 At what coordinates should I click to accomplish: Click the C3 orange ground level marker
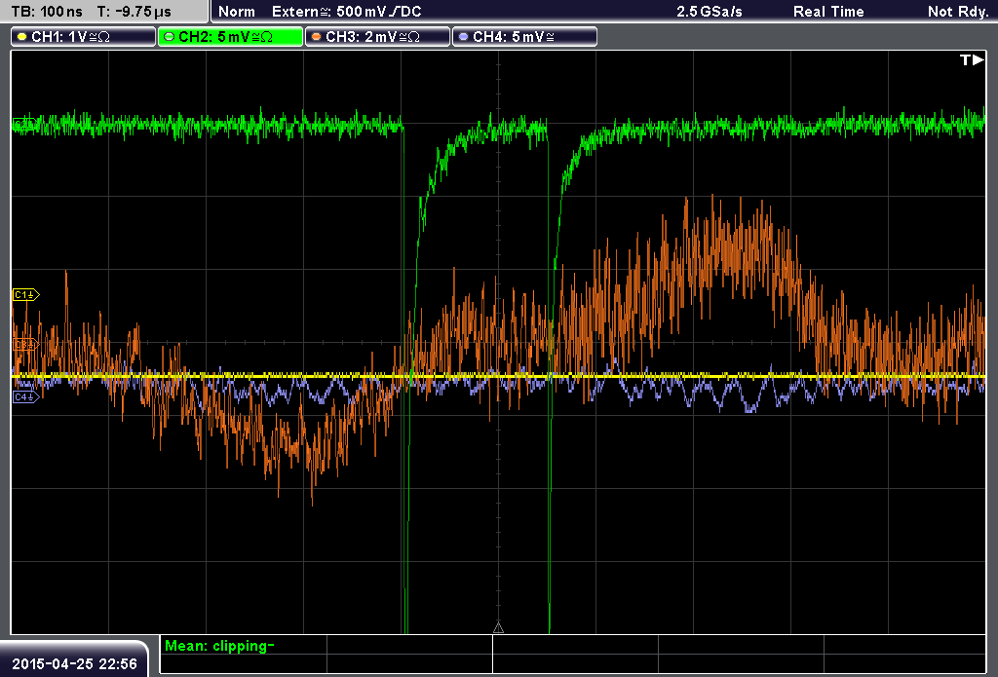coord(25,345)
